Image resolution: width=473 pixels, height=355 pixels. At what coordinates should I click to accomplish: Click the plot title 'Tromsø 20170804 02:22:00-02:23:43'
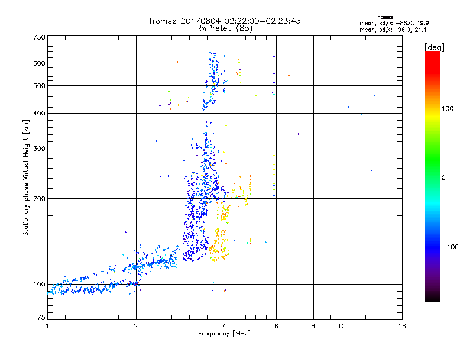point(224,21)
